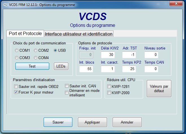
Task: Click the large VCDS heading
Action: pos(93,16)
